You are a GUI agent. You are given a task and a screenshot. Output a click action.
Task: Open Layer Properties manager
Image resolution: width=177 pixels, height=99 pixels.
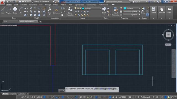[70, 12]
